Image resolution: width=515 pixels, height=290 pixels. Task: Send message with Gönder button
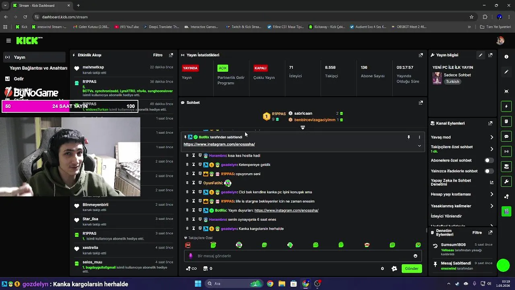(412, 269)
